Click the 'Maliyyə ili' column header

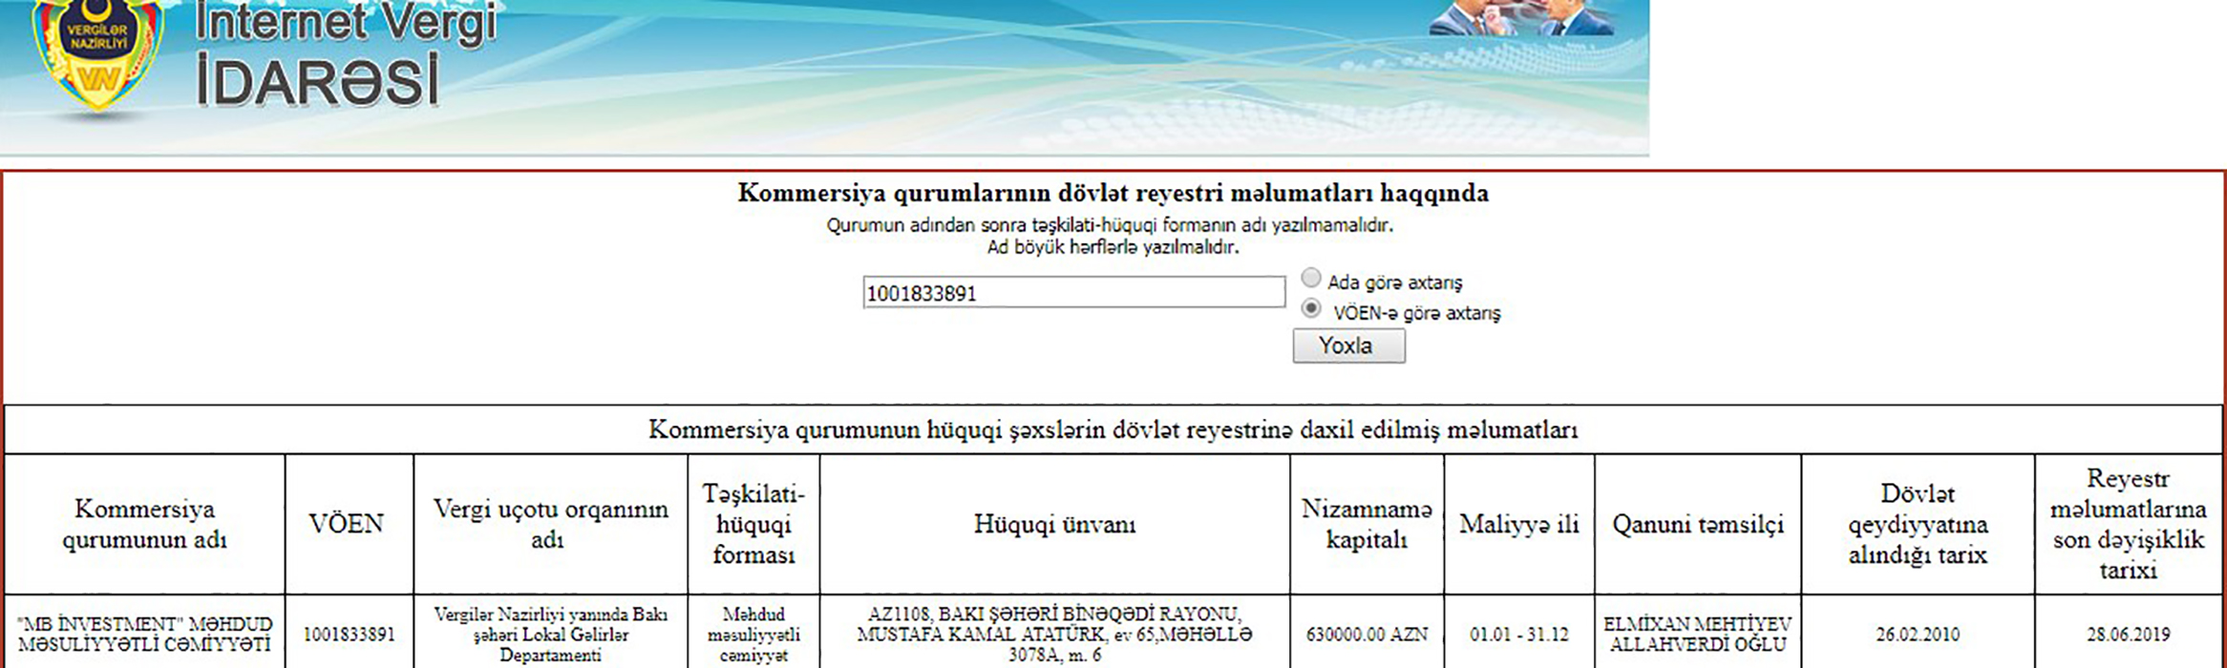tap(1518, 524)
